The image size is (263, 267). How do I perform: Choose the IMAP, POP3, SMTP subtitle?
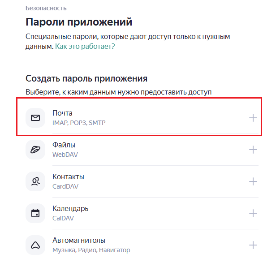point(79,123)
